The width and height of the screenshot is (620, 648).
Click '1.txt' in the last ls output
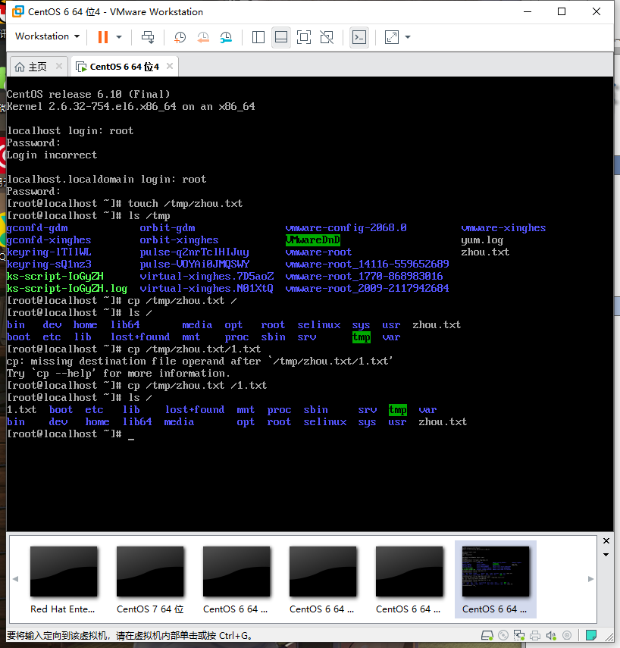[21, 409]
